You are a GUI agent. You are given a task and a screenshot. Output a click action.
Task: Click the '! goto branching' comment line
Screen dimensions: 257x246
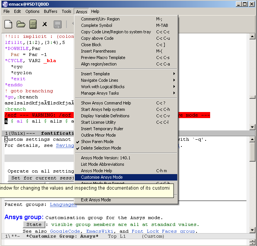(x=29, y=91)
